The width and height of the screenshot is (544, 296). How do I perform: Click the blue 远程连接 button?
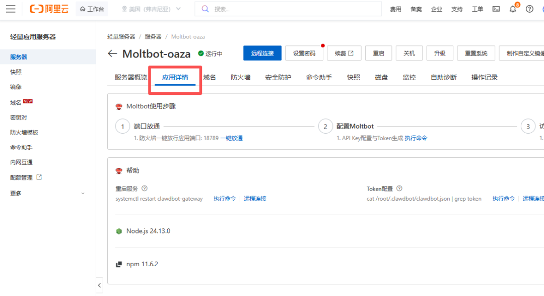point(262,53)
